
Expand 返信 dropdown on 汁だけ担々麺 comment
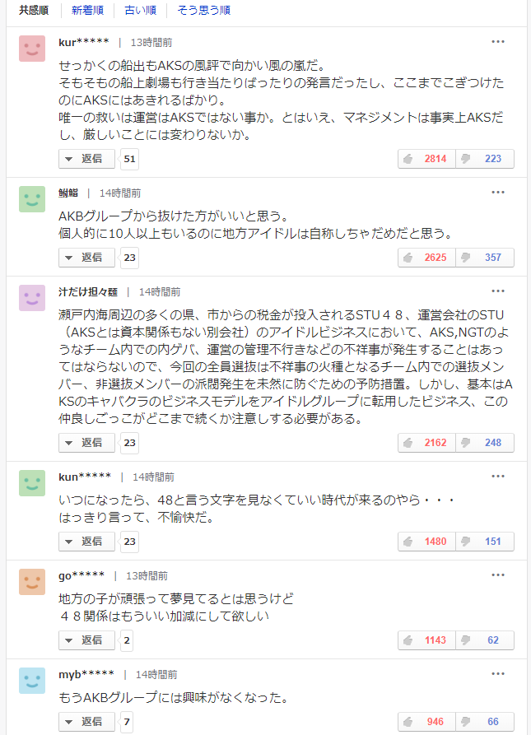click(x=86, y=443)
